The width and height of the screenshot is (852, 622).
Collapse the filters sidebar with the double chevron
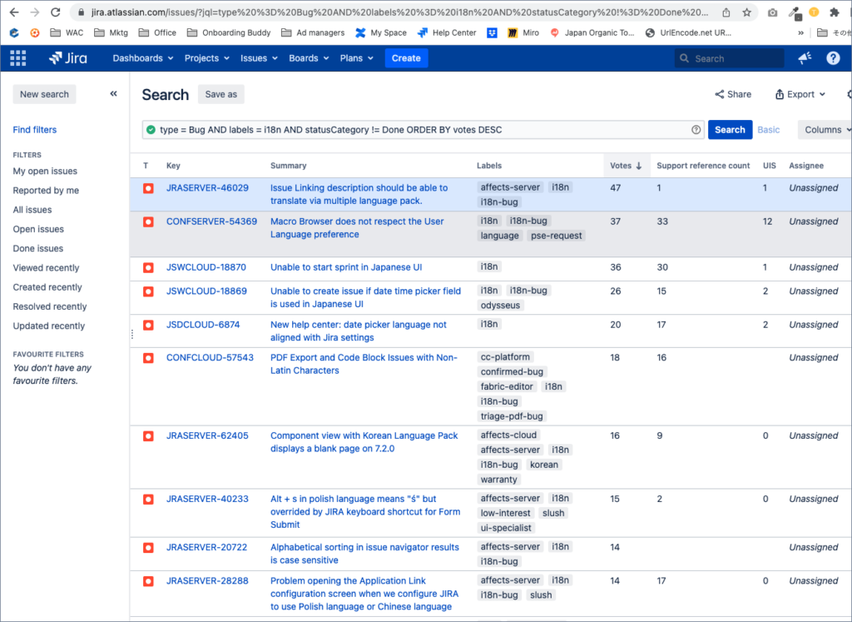click(x=113, y=93)
